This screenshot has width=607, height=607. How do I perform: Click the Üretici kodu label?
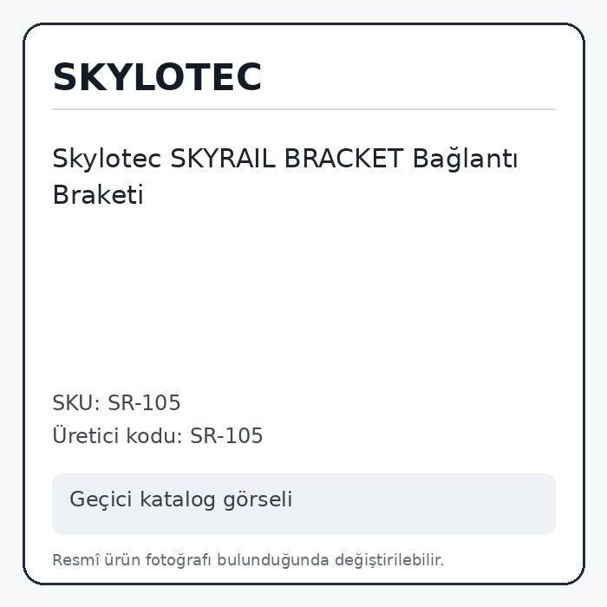point(118,435)
